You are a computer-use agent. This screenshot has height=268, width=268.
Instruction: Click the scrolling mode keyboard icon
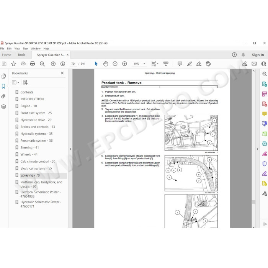[166, 64]
